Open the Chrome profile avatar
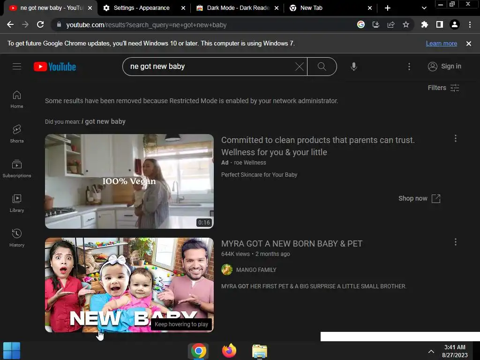 455,24
